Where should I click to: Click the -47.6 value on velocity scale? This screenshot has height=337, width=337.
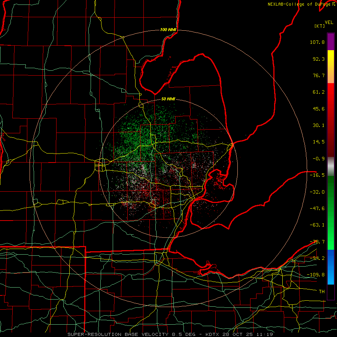[317, 209]
